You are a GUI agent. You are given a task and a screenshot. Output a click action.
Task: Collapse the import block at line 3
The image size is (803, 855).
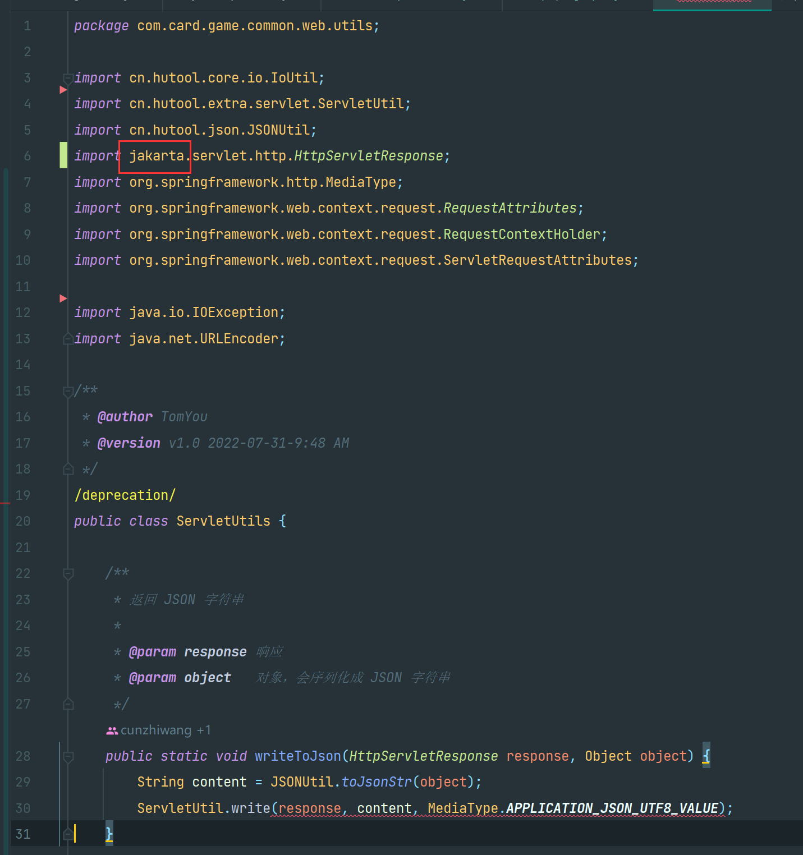pos(68,77)
